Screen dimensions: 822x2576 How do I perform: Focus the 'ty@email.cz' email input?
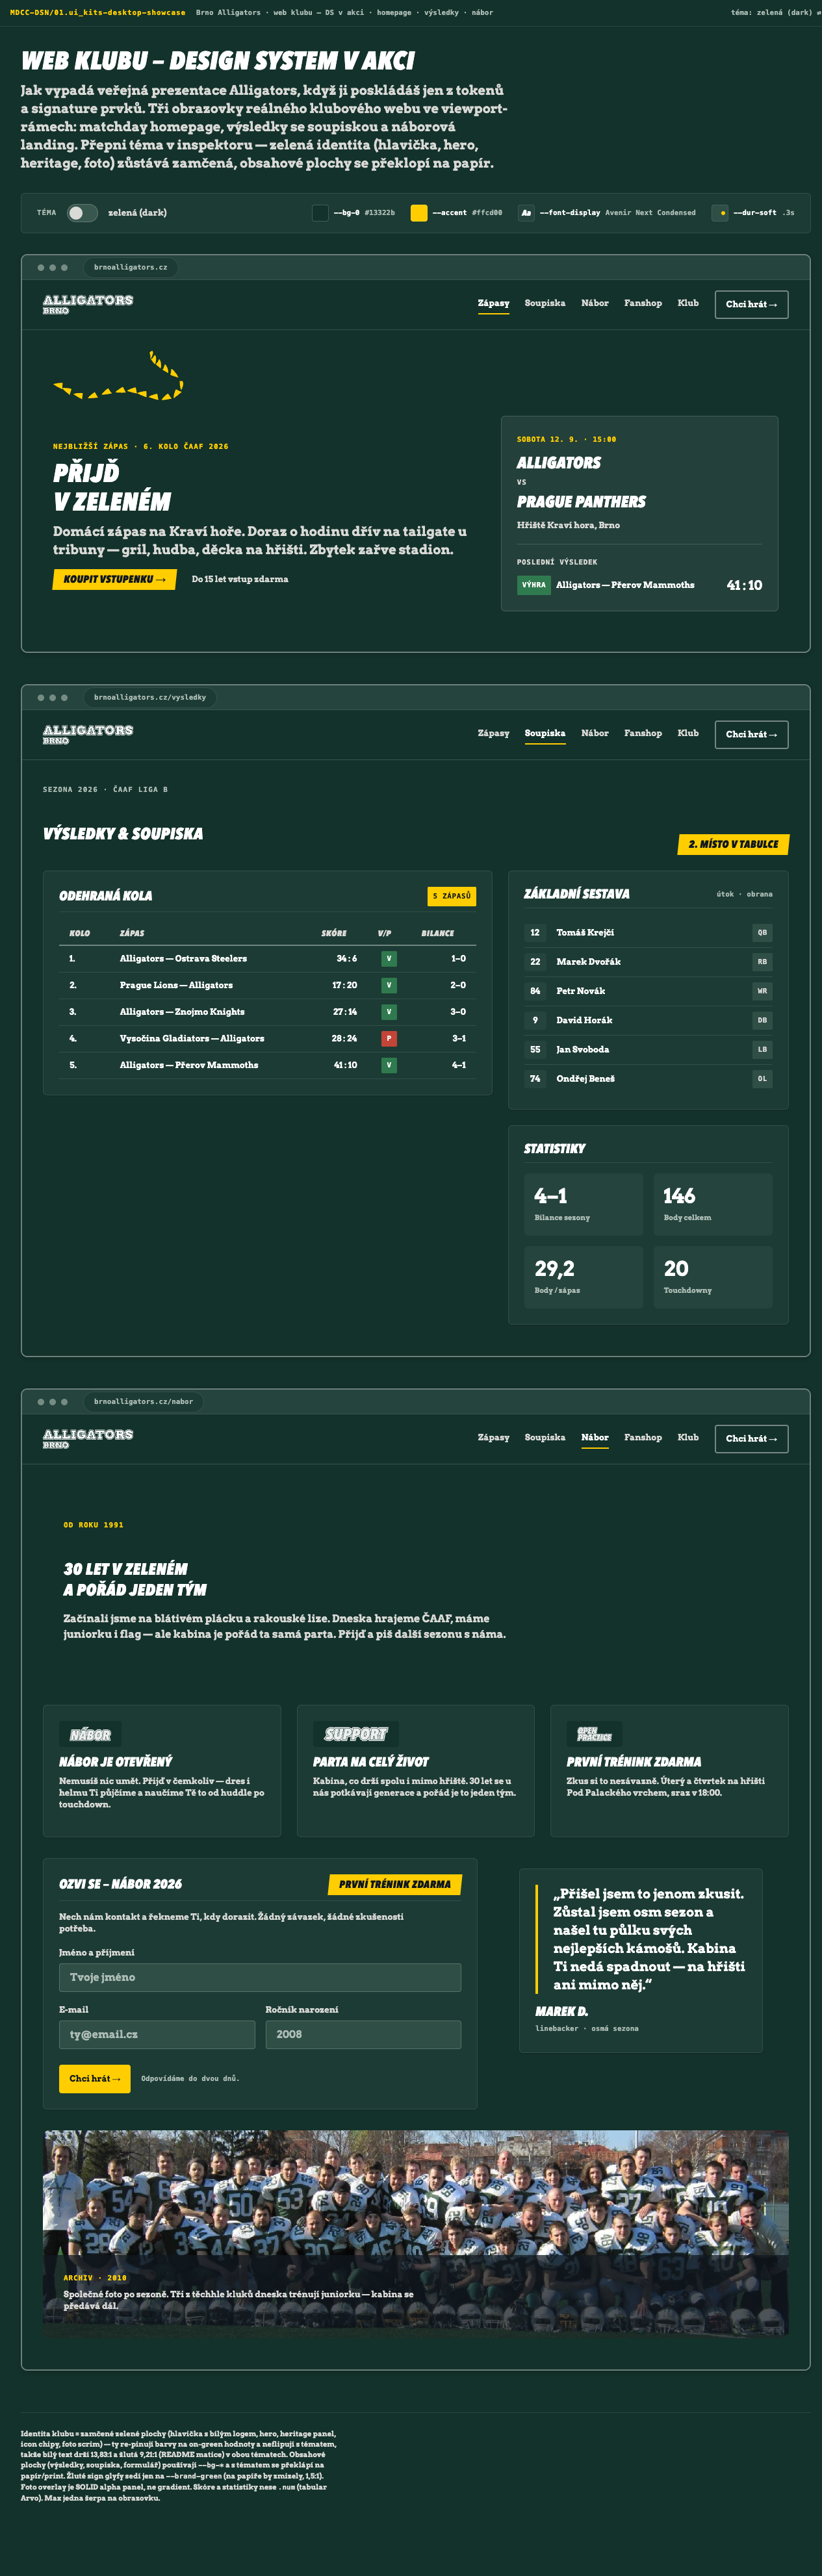(157, 2035)
